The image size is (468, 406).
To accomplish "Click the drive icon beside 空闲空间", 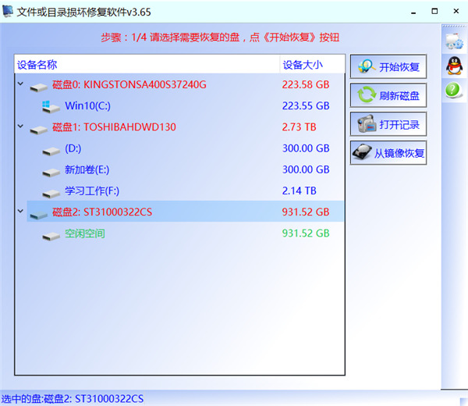I will [51, 236].
